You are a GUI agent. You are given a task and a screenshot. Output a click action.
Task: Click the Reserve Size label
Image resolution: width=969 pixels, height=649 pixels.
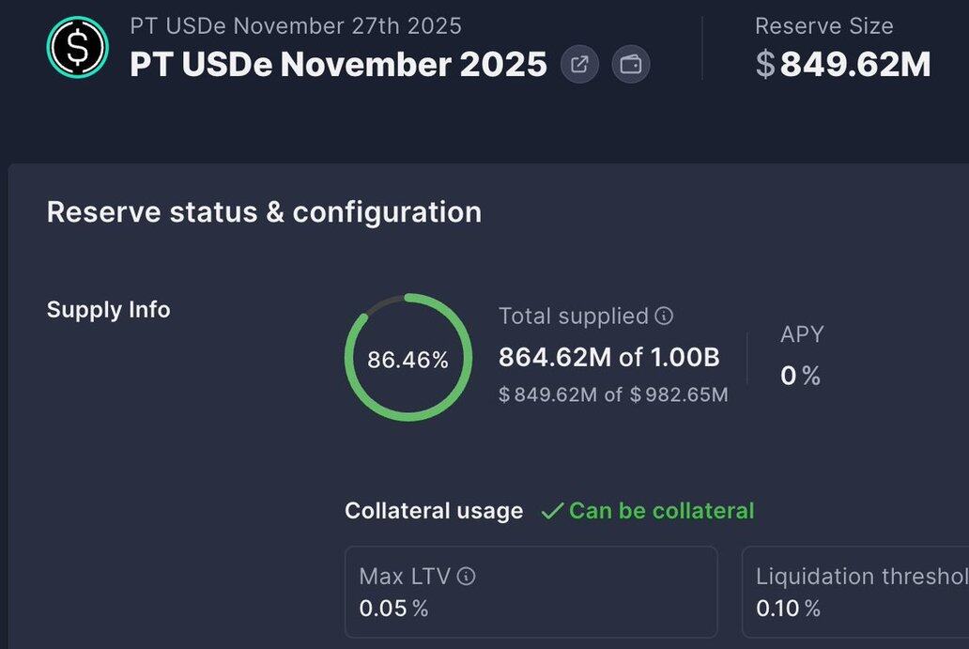coord(823,26)
